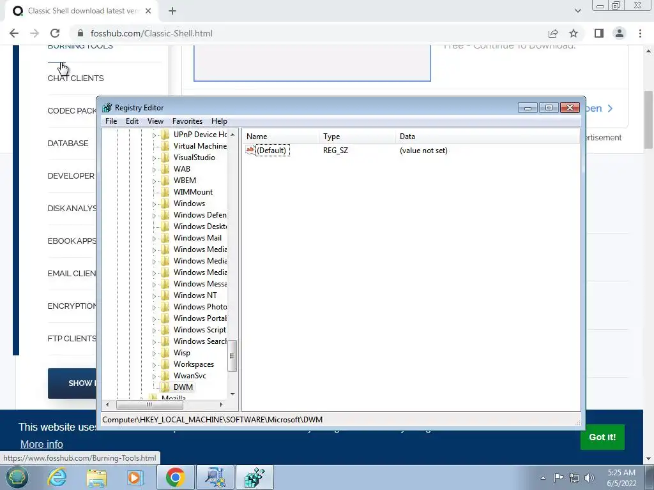
Task: Click the fosshub address bar
Action: (308, 33)
